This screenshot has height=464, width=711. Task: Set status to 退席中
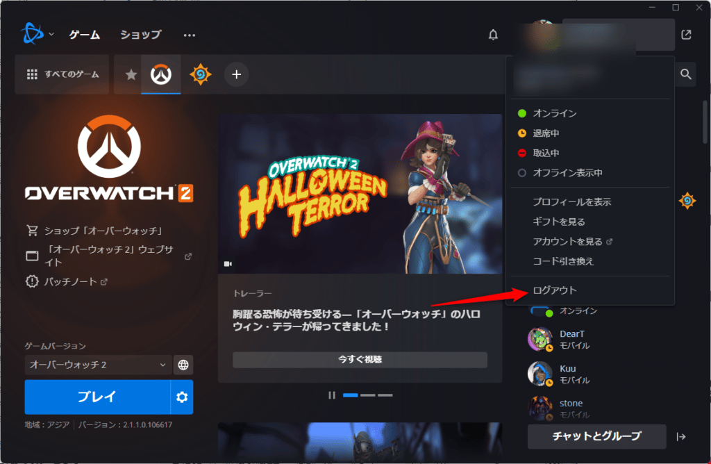pyautogui.click(x=590, y=133)
